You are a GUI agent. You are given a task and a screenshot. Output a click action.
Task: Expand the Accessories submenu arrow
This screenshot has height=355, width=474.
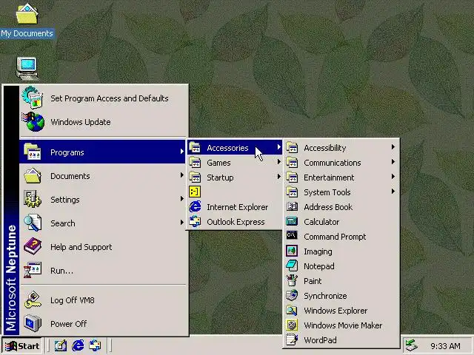pyautogui.click(x=278, y=147)
